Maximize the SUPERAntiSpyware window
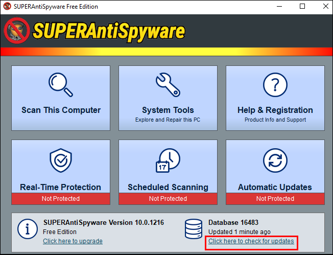The image size is (333, 255). pos(302,6)
